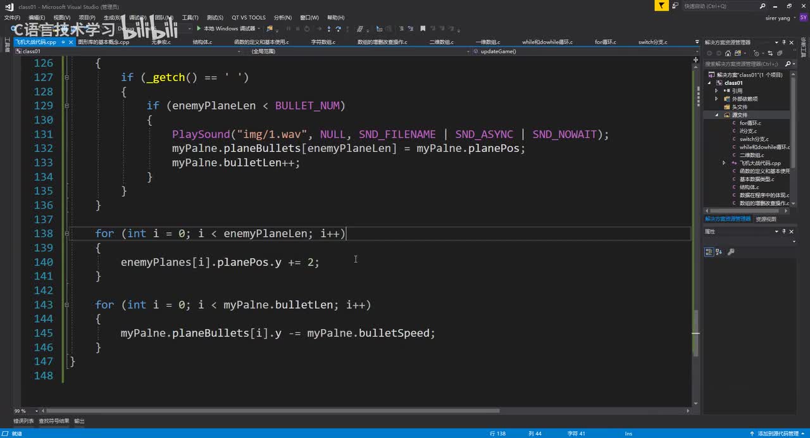Select 二维数组.c in Solution Explorer

pyautogui.click(x=752, y=155)
